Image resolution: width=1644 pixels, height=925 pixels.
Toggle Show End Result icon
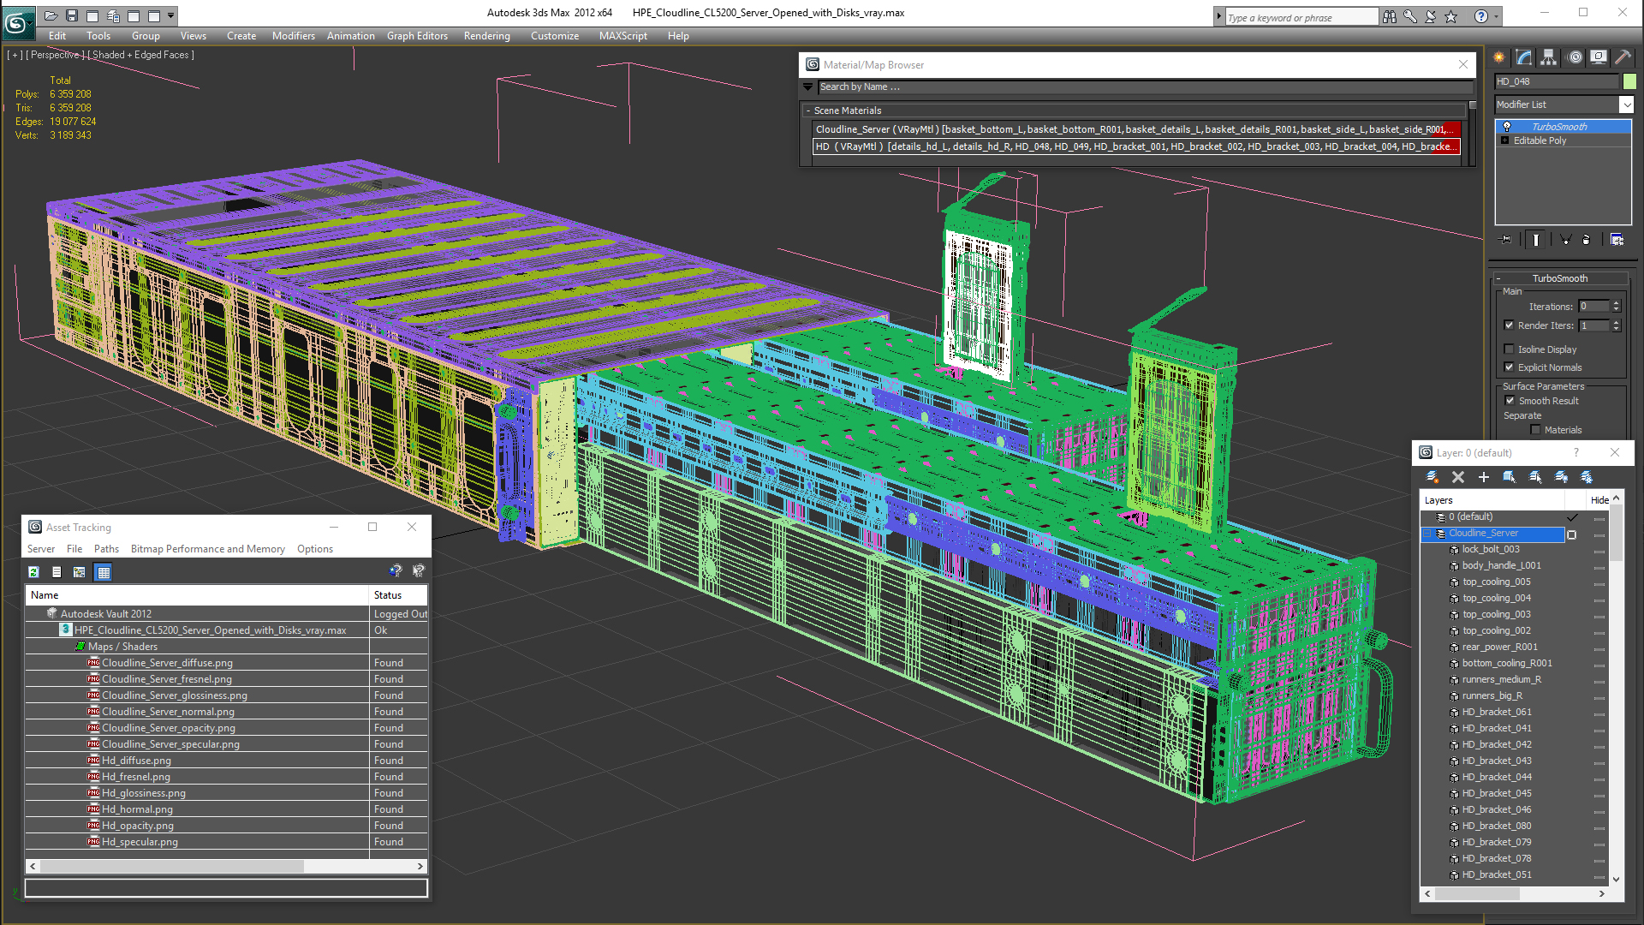tap(1536, 240)
